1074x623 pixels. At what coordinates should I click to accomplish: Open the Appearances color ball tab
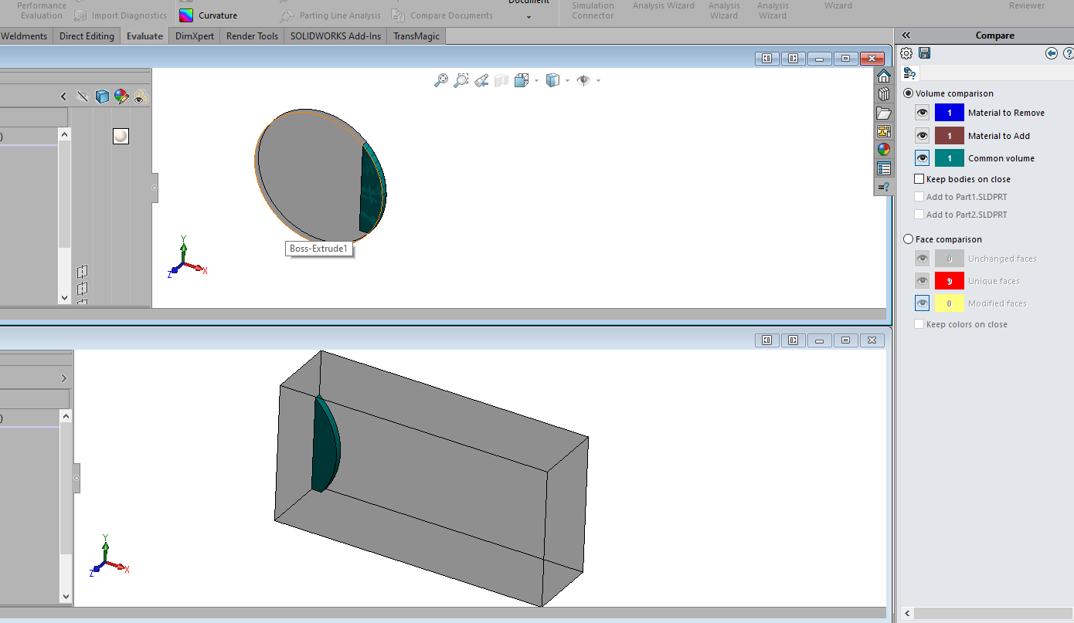(x=884, y=150)
